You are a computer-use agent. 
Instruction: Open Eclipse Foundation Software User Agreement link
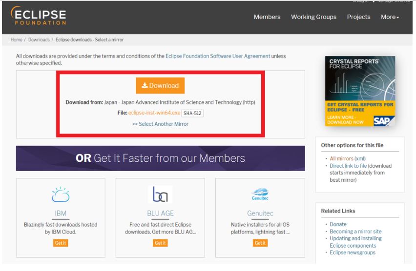pos(218,56)
